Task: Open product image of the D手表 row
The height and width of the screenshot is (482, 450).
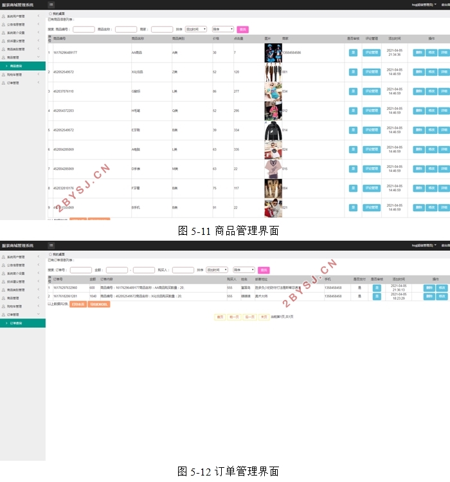Action: pyautogui.click(x=273, y=169)
